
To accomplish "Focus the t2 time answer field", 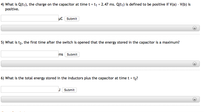I will coord(29,54).
